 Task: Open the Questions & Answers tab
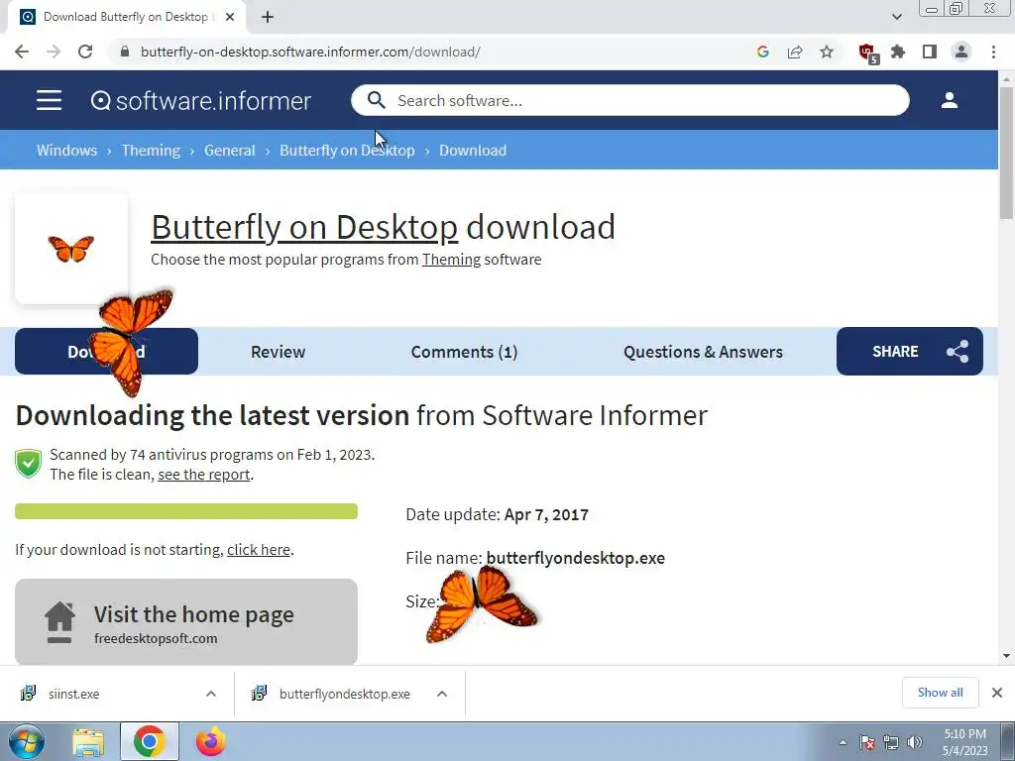[703, 352]
